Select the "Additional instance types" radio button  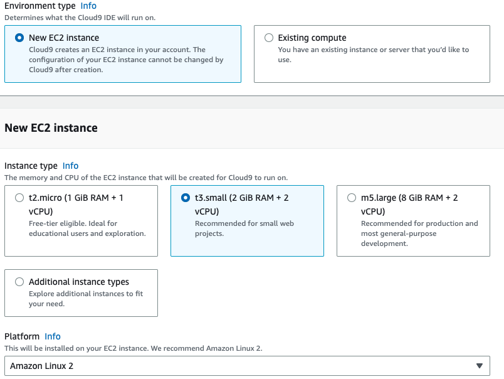click(x=19, y=281)
